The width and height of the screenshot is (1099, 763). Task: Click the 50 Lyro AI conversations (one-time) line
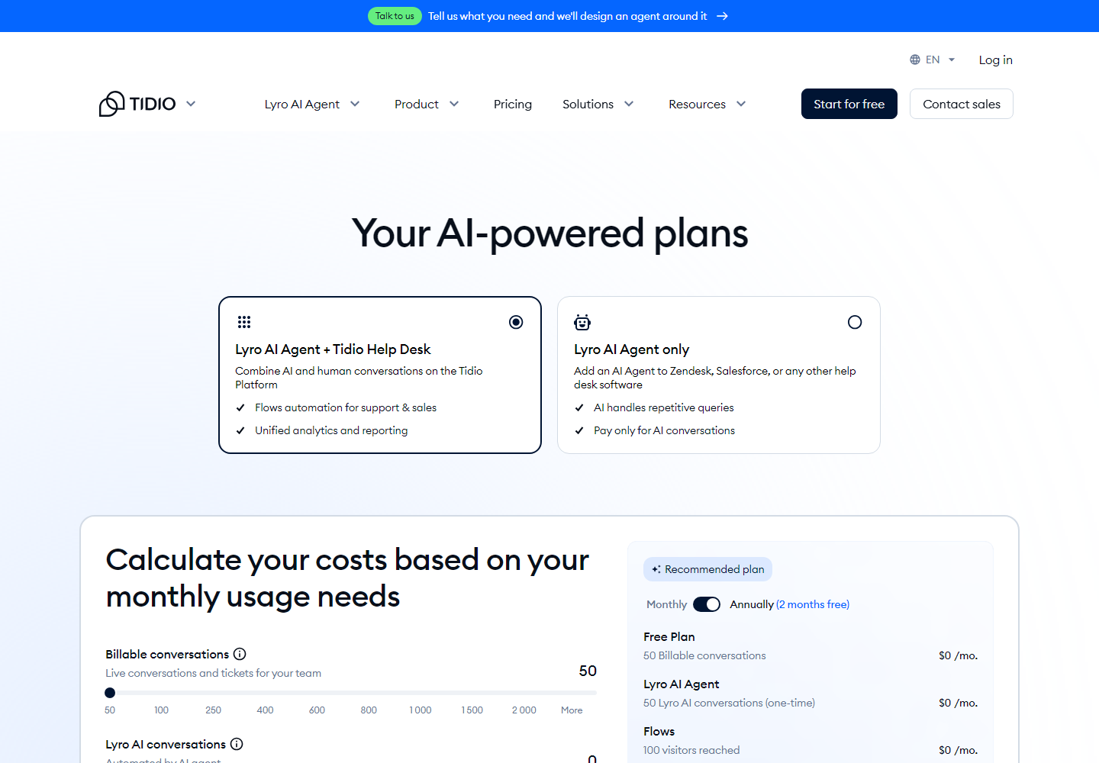(729, 703)
